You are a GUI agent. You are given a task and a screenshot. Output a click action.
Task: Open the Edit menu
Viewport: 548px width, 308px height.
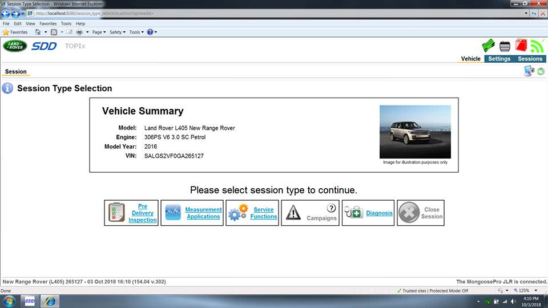pos(18,24)
